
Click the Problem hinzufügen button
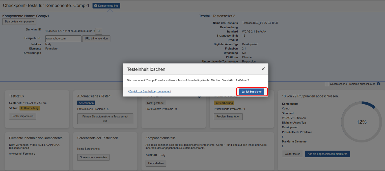coord(228,116)
